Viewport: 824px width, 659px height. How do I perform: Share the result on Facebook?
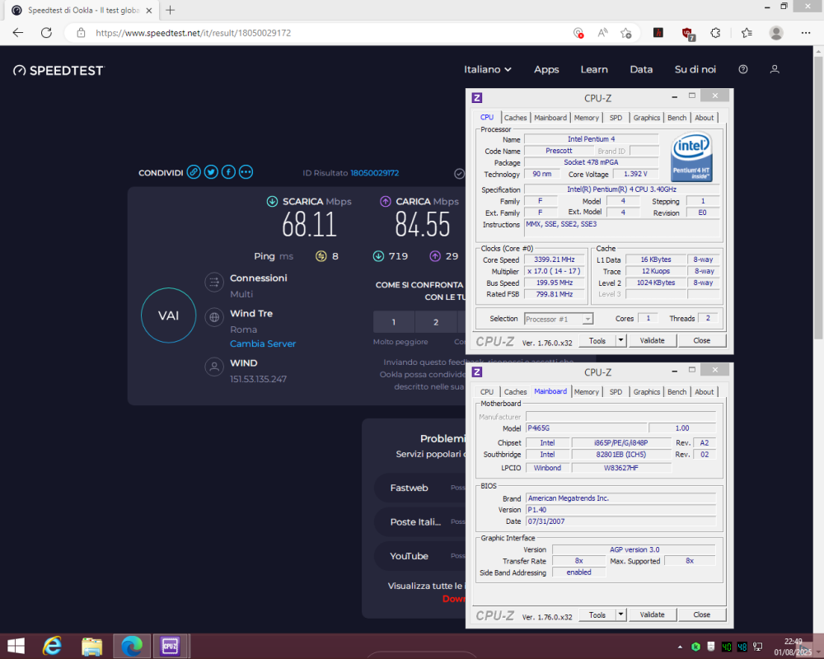[x=228, y=171]
